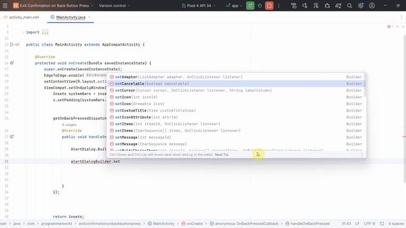Open the Device Manager toolbar icon
The height and width of the screenshot is (228, 406).
pyautogui.click(x=294, y=6)
